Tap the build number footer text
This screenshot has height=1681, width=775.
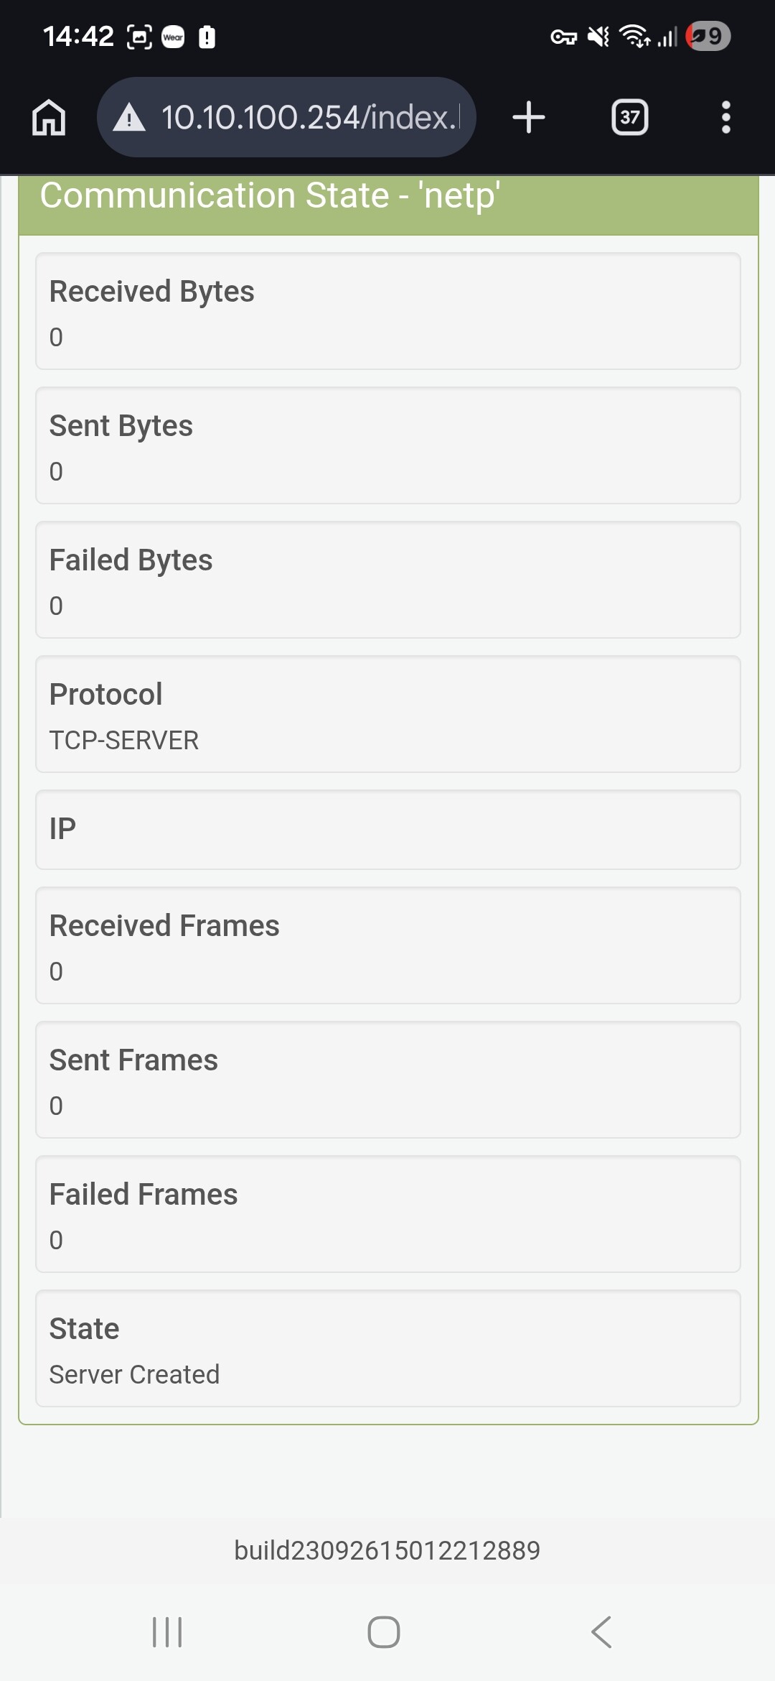click(x=387, y=1551)
